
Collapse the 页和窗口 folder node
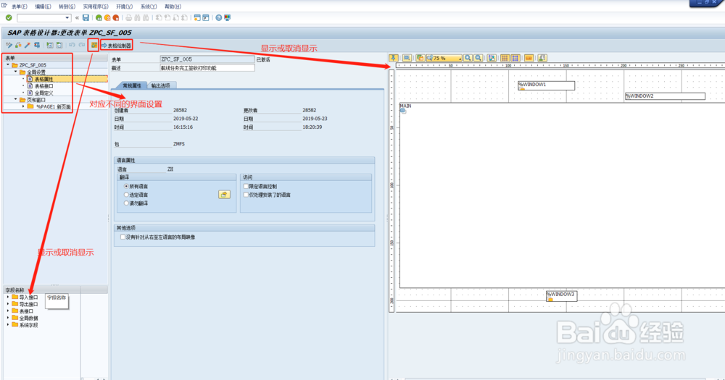coord(15,99)
